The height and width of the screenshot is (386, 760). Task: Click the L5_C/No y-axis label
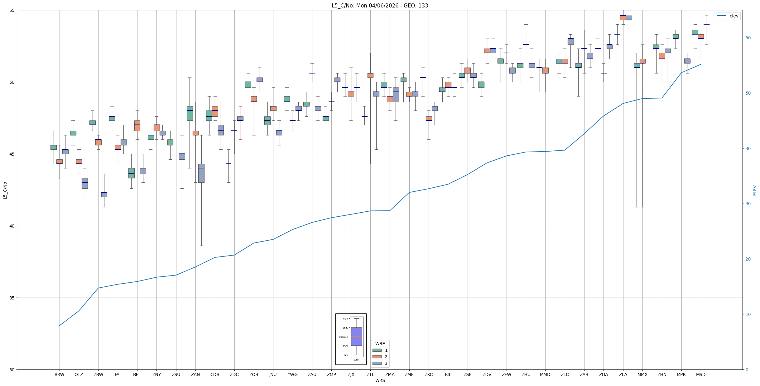5,191
